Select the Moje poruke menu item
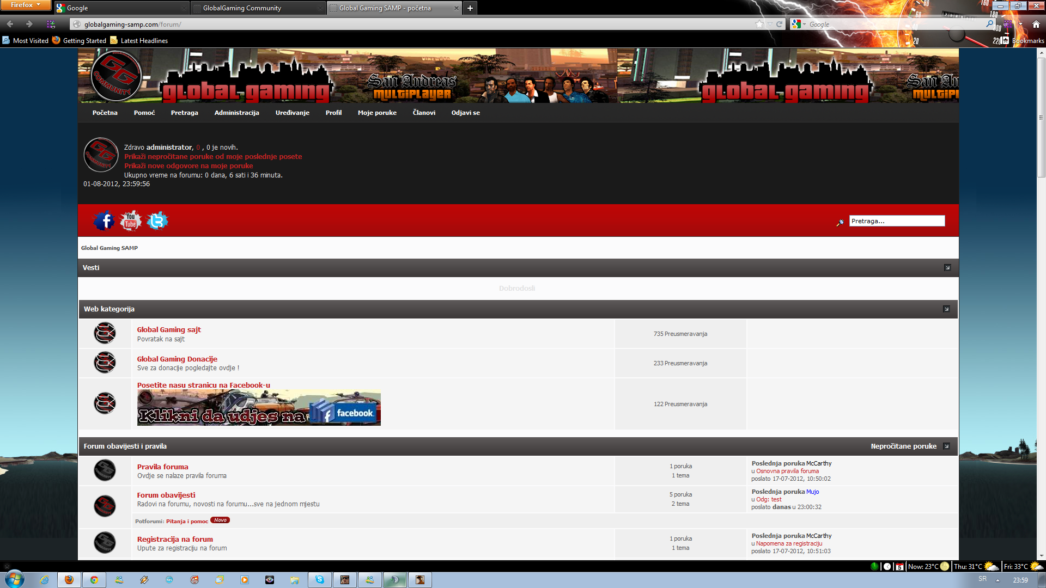Screen dimensions: 1046x588 [x=377, y=113]
